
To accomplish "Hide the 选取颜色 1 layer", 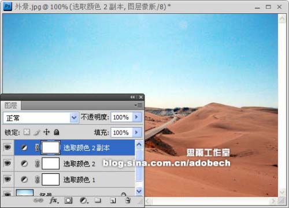I will 8,179.
